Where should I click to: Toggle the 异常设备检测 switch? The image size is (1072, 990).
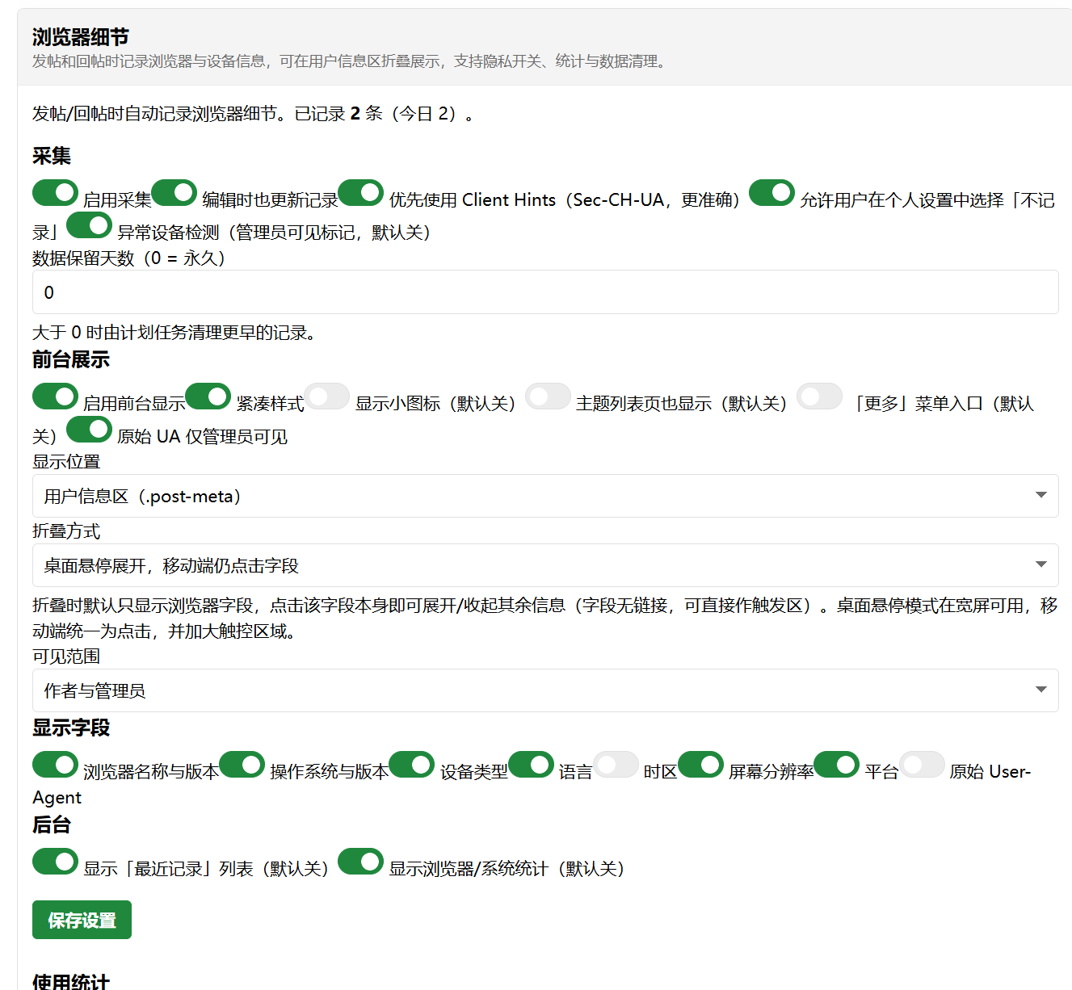pos(89,225)
